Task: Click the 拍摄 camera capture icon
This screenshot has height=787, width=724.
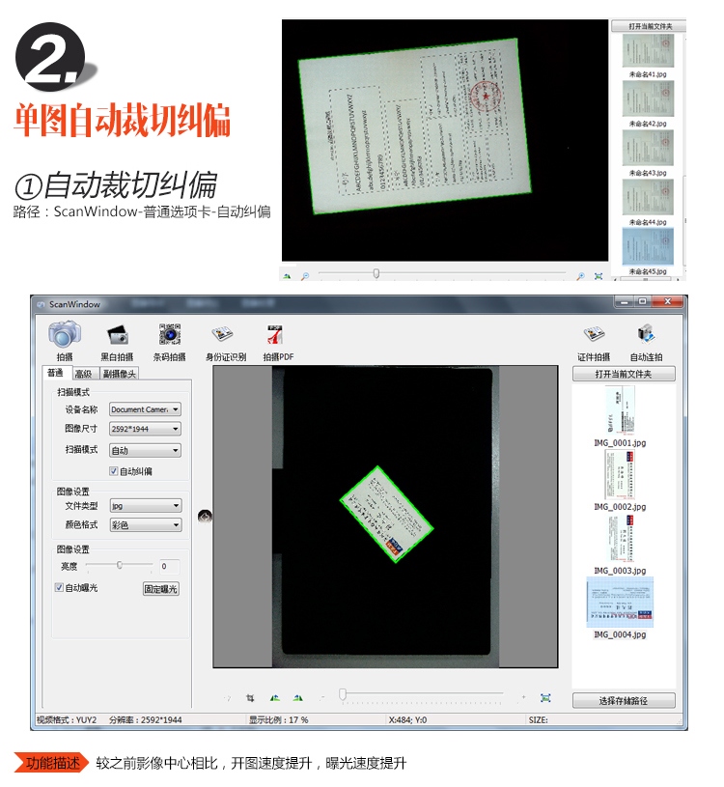Action: (64, 335)
